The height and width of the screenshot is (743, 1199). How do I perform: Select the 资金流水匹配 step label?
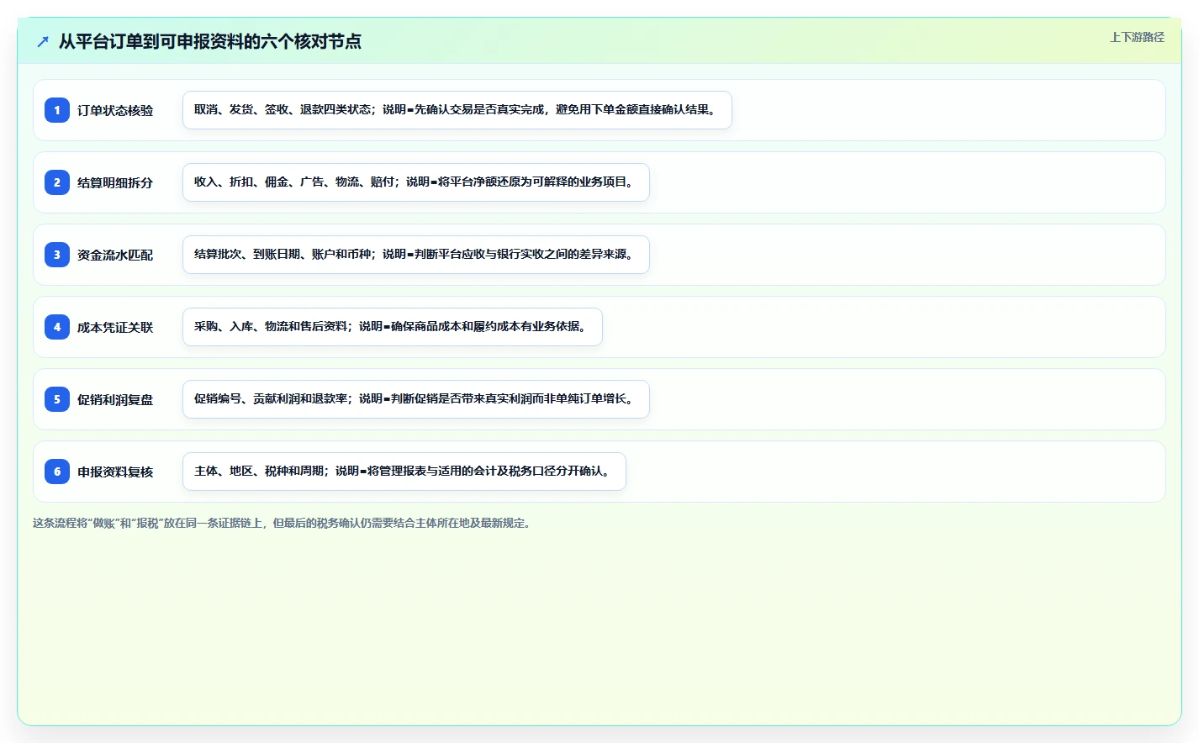click(115, 255)
